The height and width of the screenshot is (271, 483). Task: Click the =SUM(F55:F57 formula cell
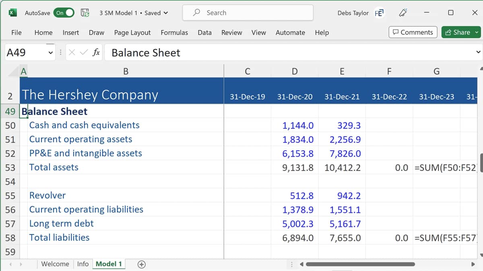pyautogui.click(x=445, y=238)
